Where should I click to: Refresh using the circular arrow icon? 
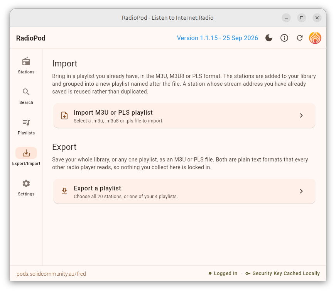point(300,38)
